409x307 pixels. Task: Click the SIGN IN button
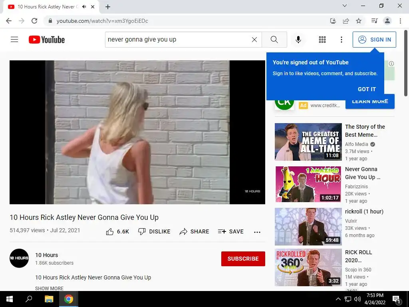point(374,40)
